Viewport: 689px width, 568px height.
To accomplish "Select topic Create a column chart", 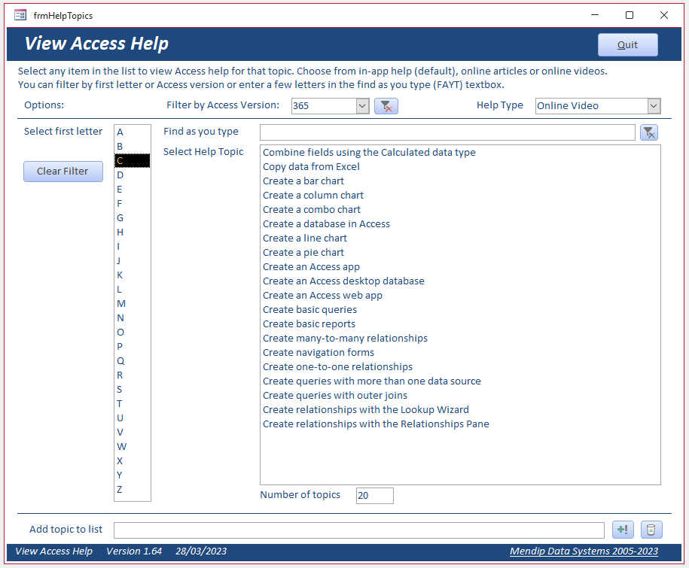I will click(461, 196).
